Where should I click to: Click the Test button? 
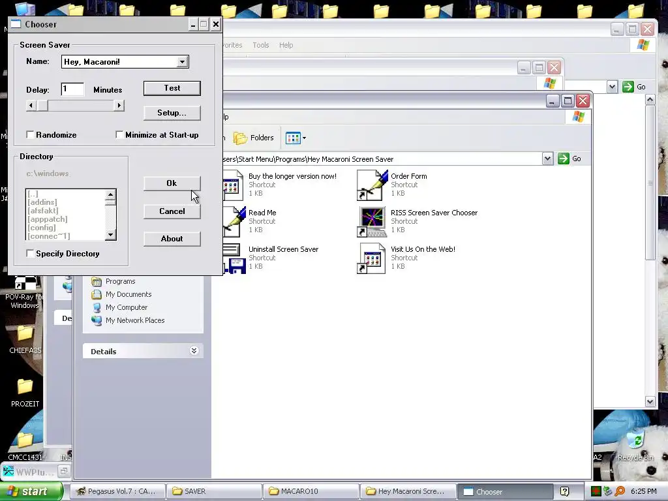point(172,88)
